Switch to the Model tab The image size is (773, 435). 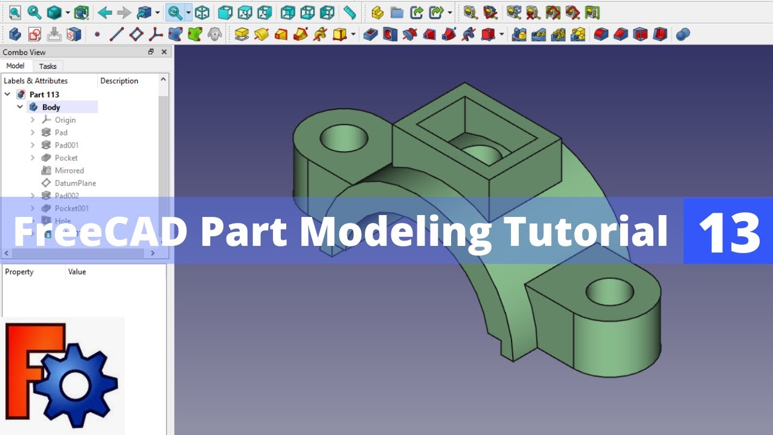16,66
